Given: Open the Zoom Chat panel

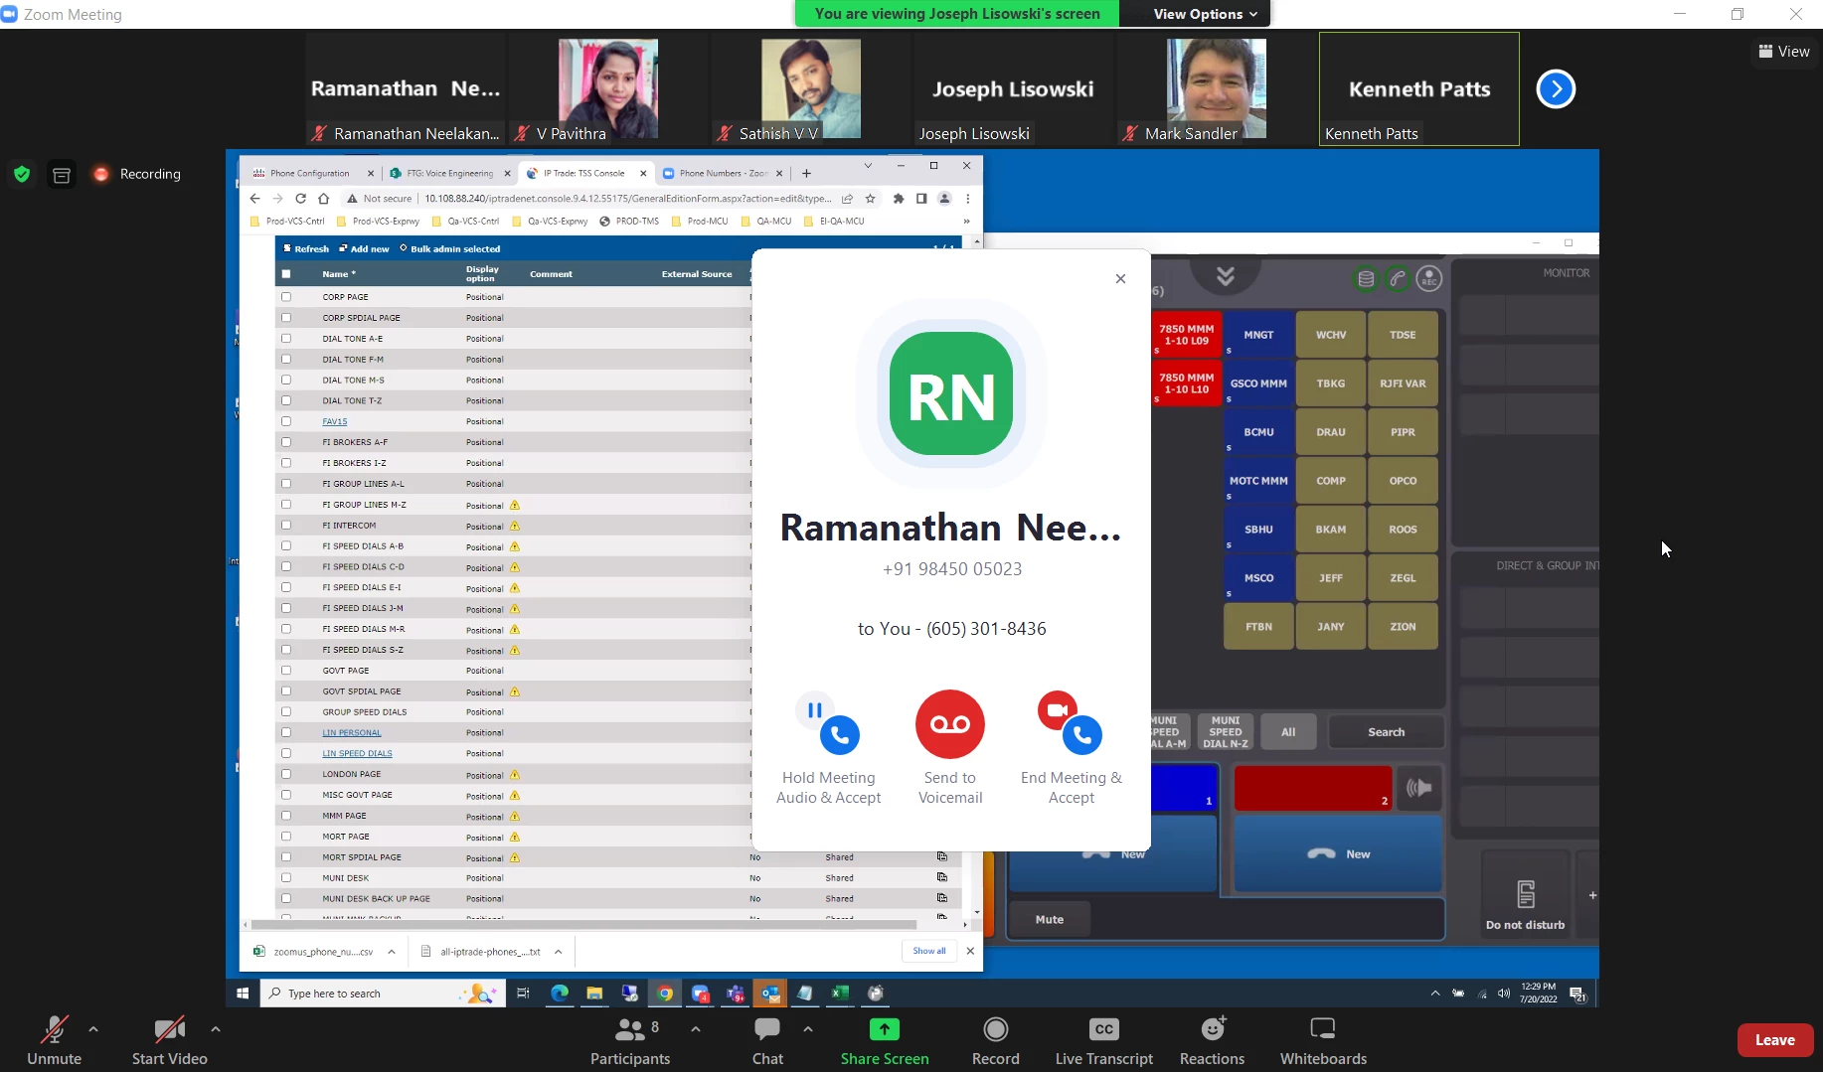Looking at the screenshot, I should point(767,1039).
